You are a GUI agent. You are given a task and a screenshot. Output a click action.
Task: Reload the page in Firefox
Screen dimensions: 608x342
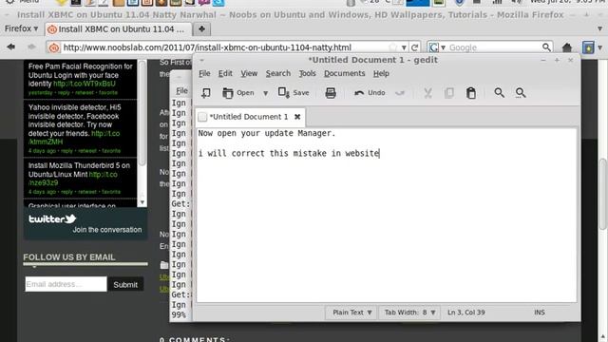click(x=414, y=47)
